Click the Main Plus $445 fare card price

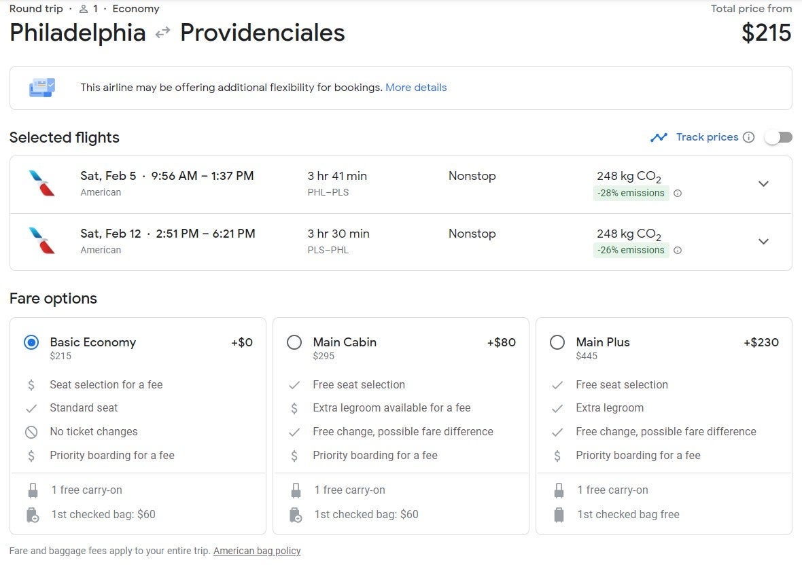(587, 356)
